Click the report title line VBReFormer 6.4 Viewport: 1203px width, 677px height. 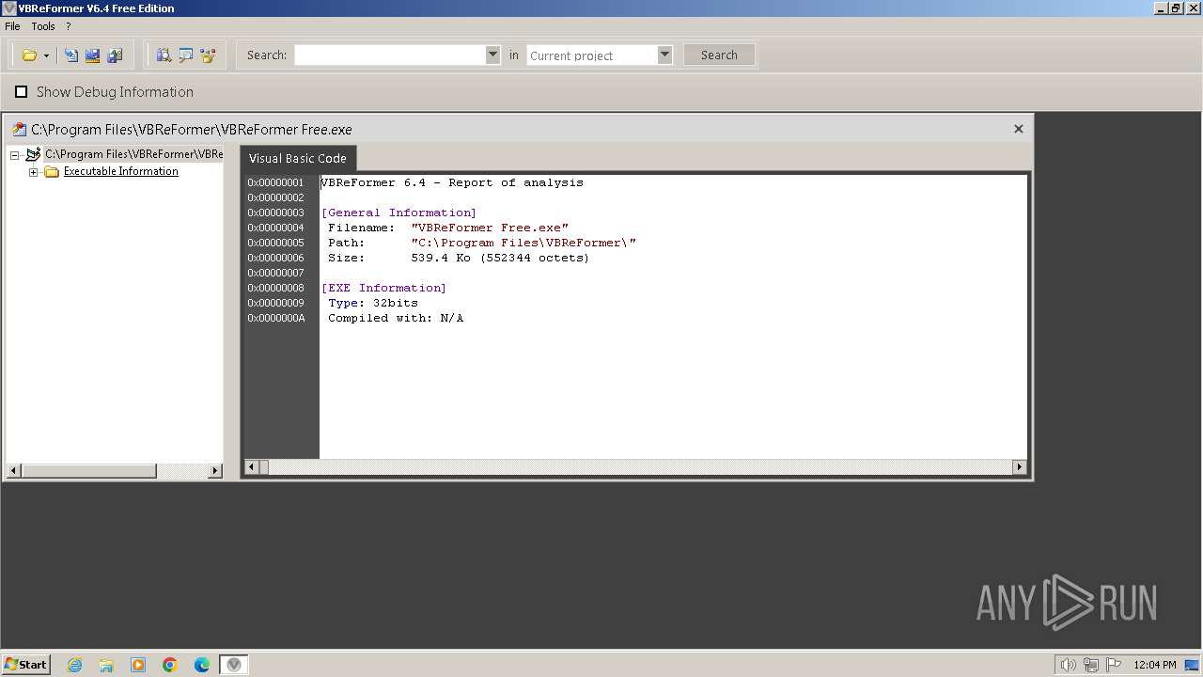pyautogui.click(x=452, y=182)
